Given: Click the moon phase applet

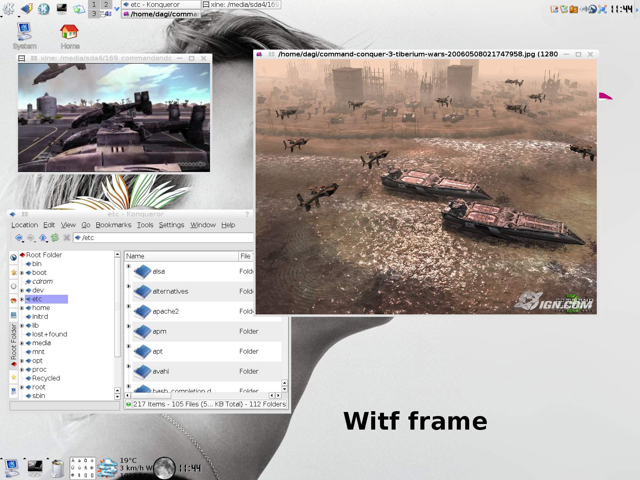Looking at the screenshot, I should coord(164,468).
